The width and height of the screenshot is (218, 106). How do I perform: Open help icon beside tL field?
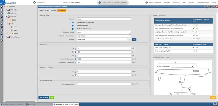[x=75, y=72]
